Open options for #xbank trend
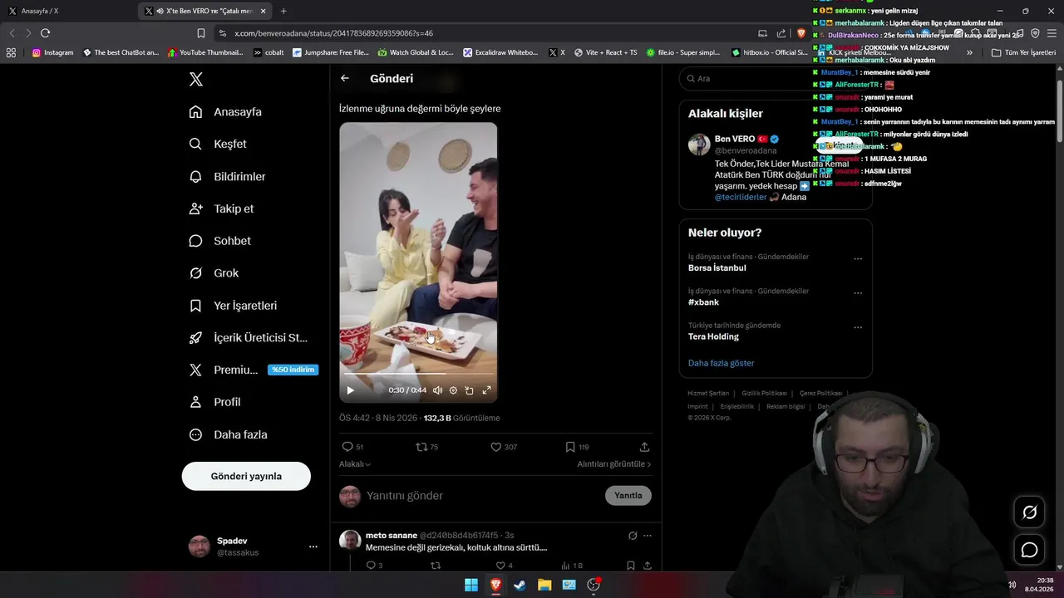 pyautogui.click(x=858, y=293)
